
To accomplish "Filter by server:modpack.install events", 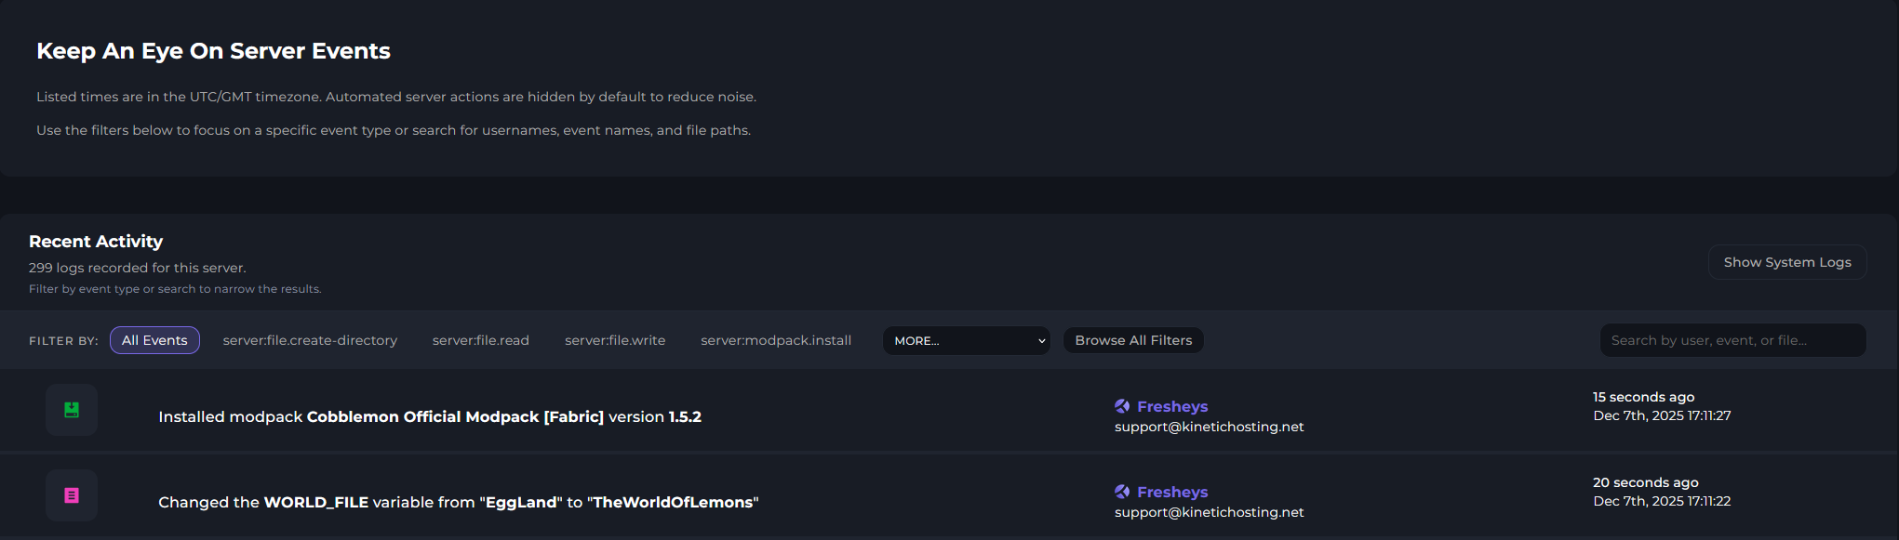I will click(775, 341).
